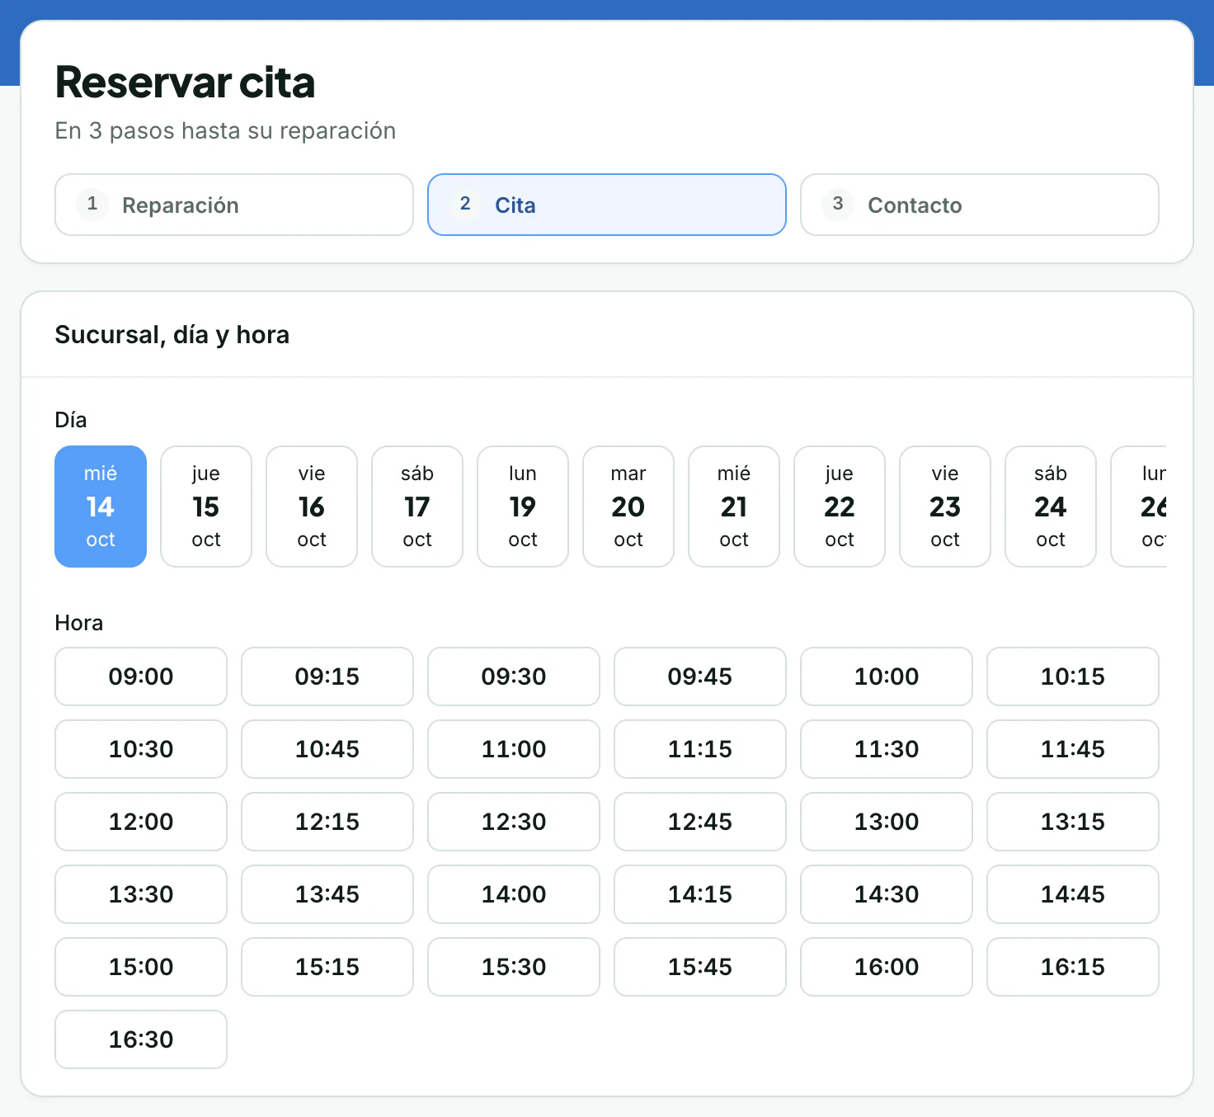Image resolution: width=1214 pixels, height=1117 pixels.
Task: Choose the 13:15 time slot
Action: pos(1073,822)
